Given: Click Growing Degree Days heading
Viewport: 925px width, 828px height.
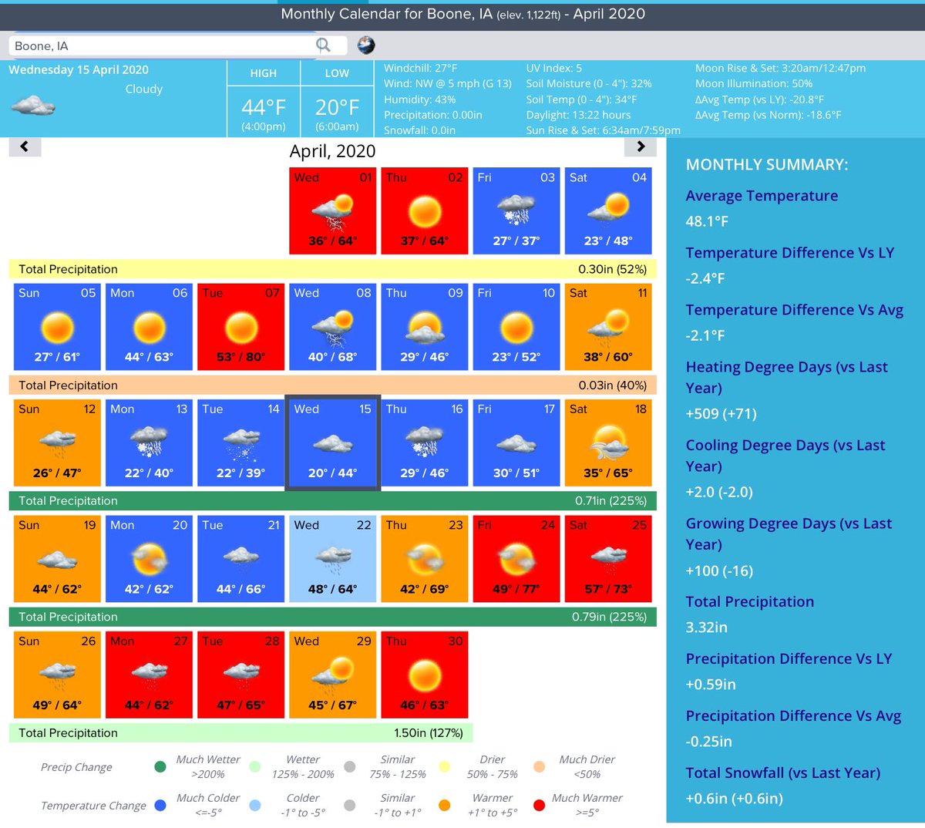Looking at the screenshot, I should (x=789, y=533).
